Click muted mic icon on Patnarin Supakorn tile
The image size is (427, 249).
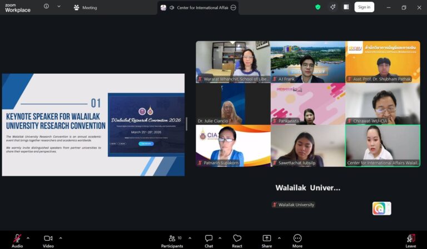point(200,162)
